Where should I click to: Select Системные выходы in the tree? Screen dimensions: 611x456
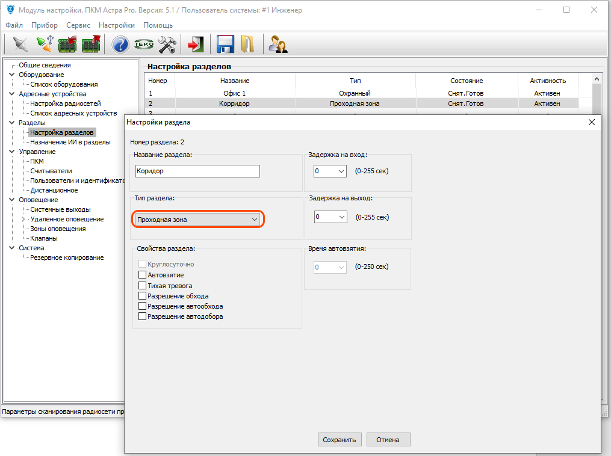coord(60,209)
